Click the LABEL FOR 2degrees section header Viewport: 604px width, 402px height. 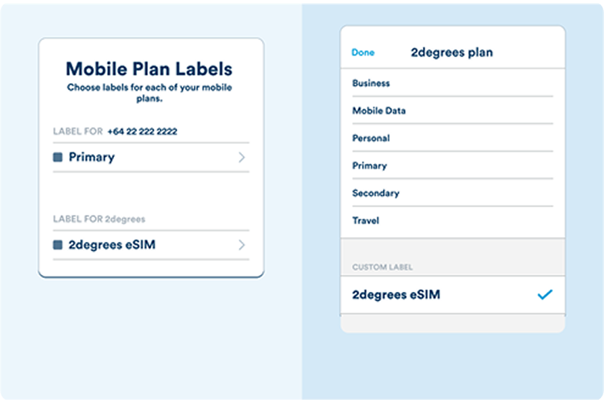point(99,219)
